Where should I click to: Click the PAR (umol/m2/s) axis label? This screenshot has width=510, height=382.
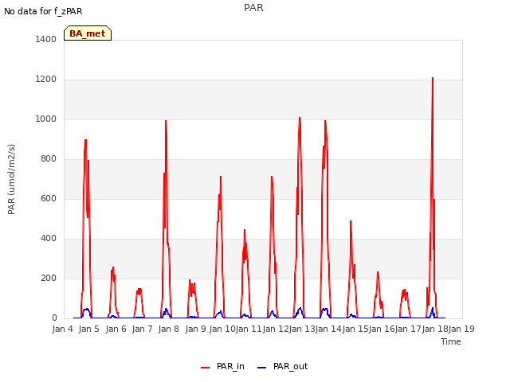(11, 179)
